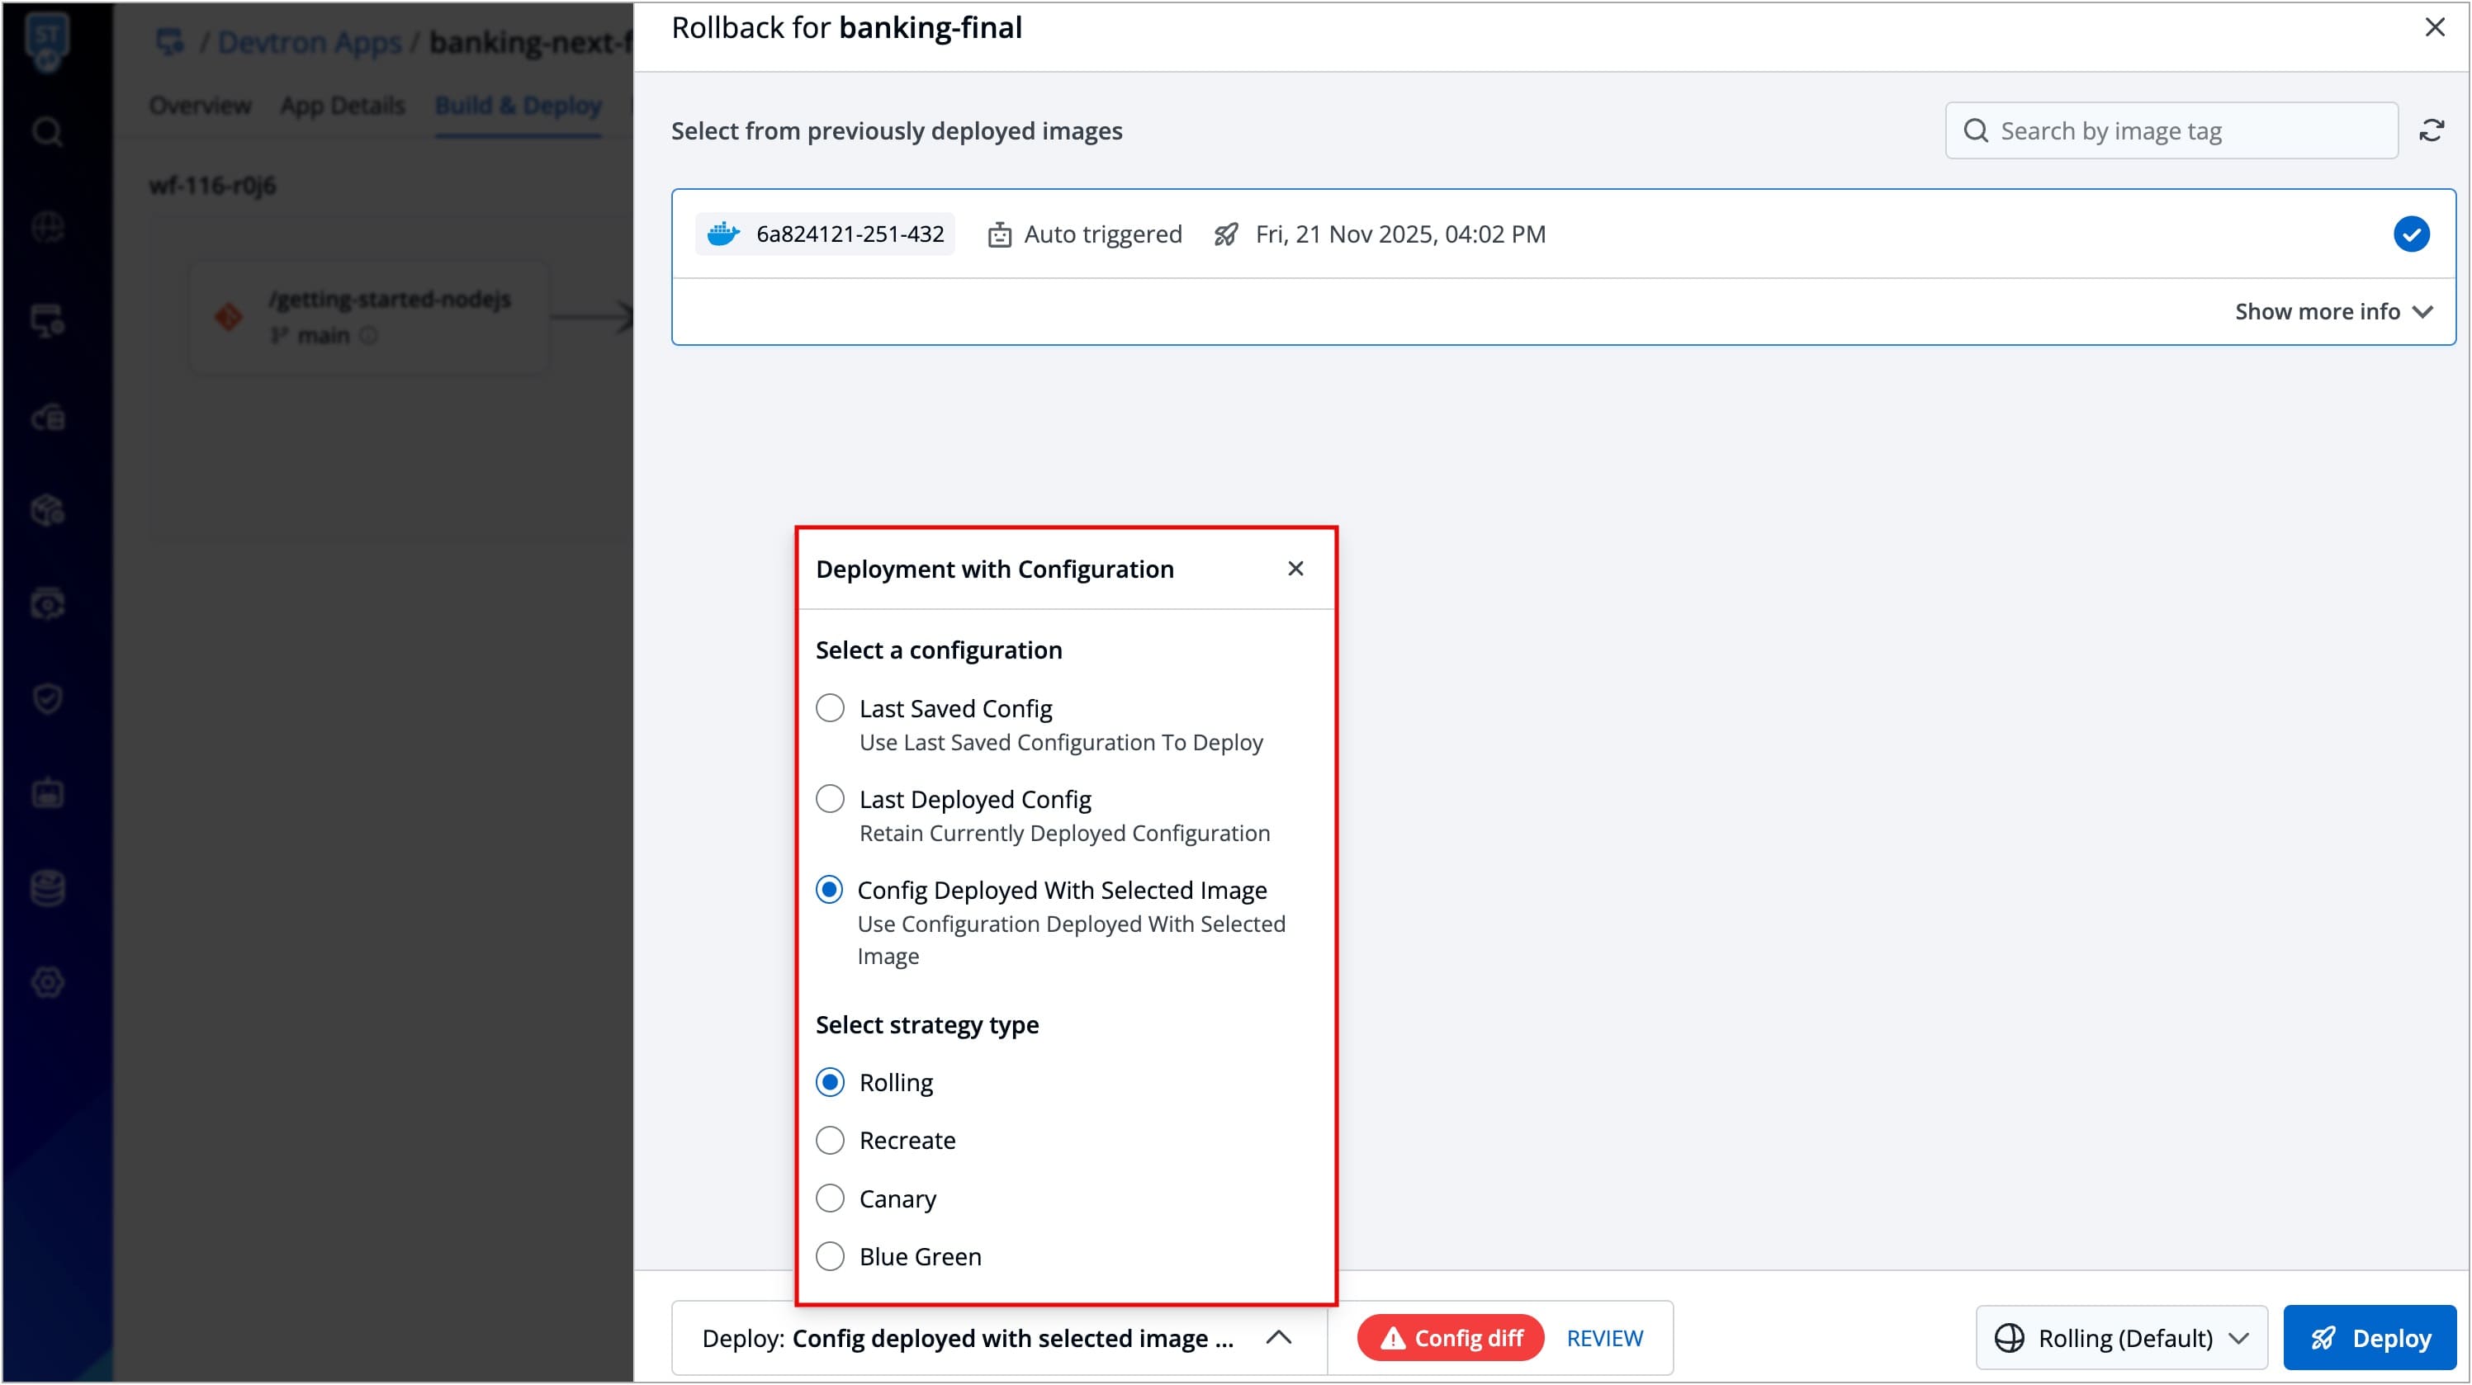Pick the Canary deployment strategy
2472x1385 pixels.
pyautogui.click(x=830, y=1198)
